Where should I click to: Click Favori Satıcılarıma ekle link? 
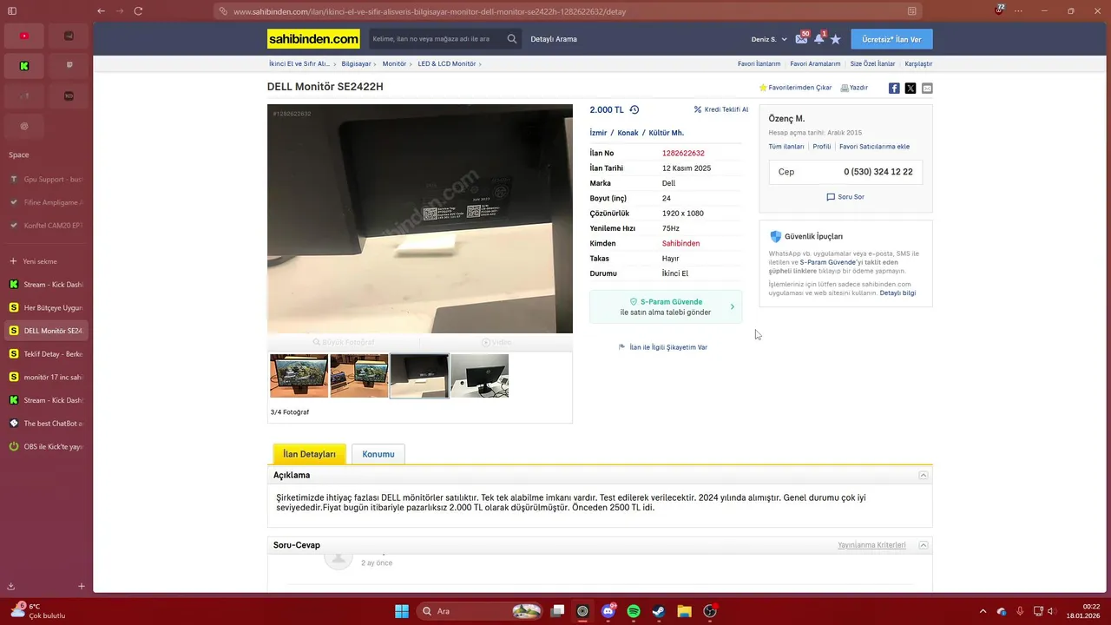874,147
